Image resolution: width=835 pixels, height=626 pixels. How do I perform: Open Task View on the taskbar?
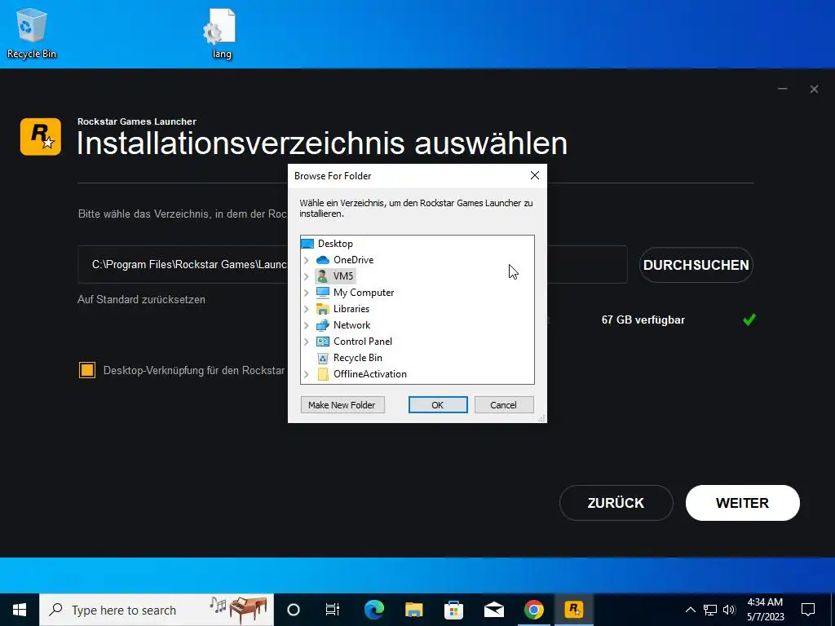[x=333, y=610]
